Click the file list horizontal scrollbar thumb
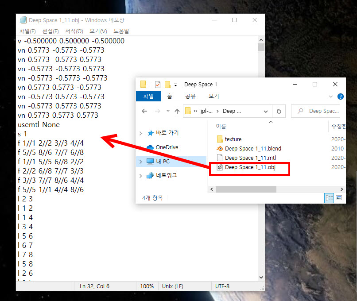 pyautogui.click(x=246, y=189)
